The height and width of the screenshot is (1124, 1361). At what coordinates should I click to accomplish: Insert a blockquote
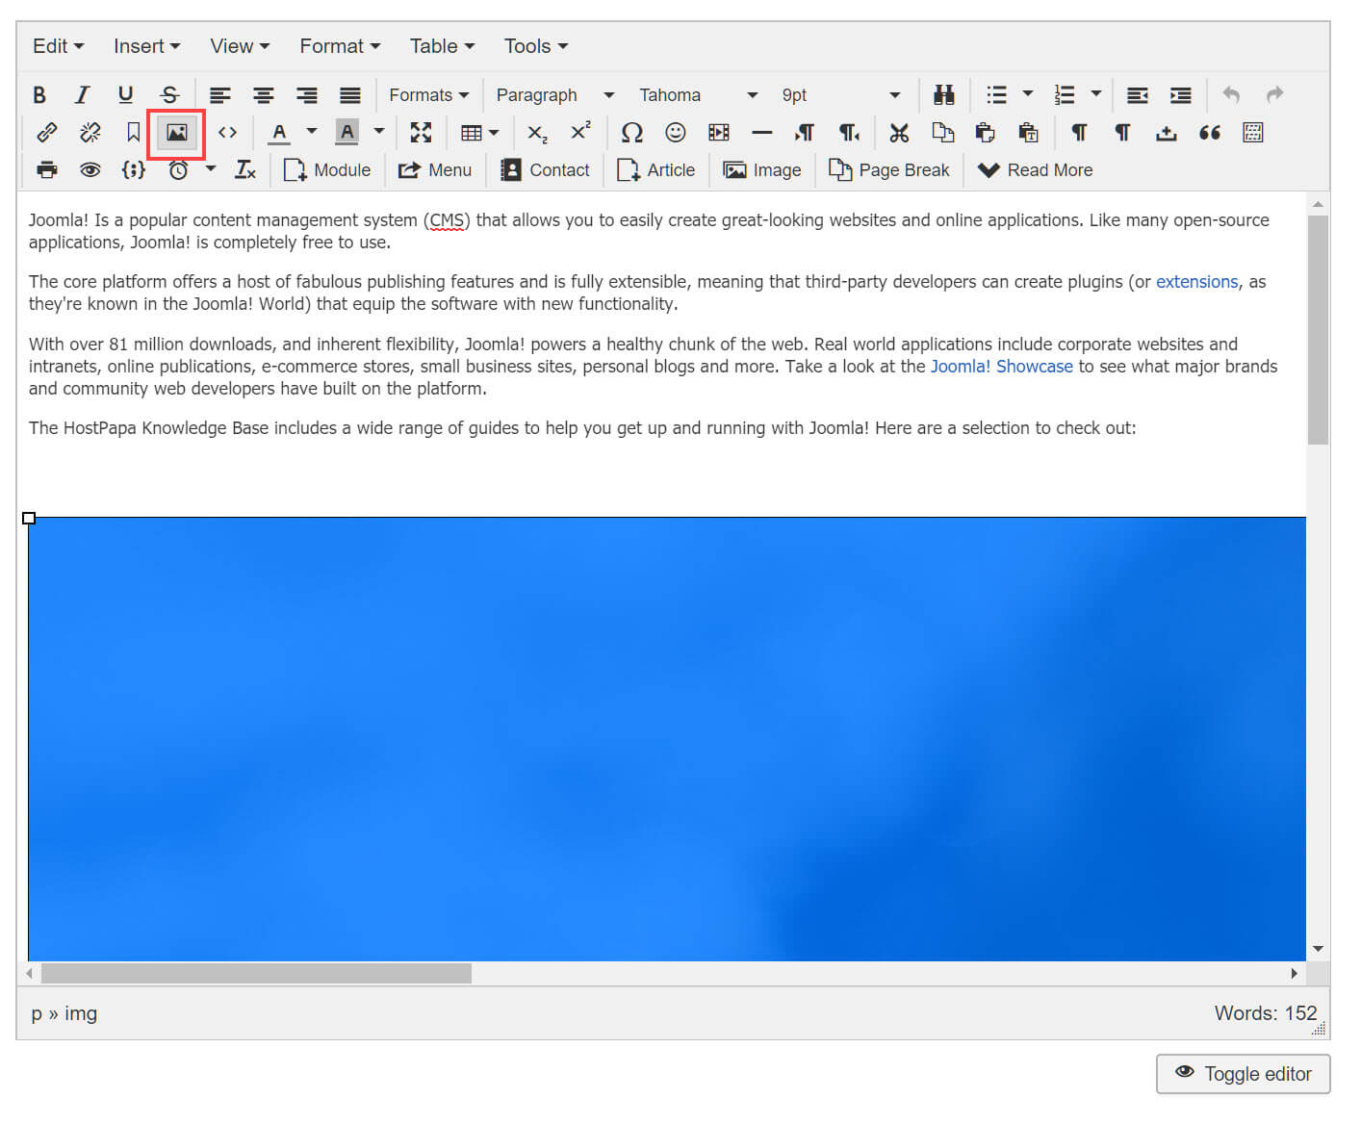tap(1210, 133)
